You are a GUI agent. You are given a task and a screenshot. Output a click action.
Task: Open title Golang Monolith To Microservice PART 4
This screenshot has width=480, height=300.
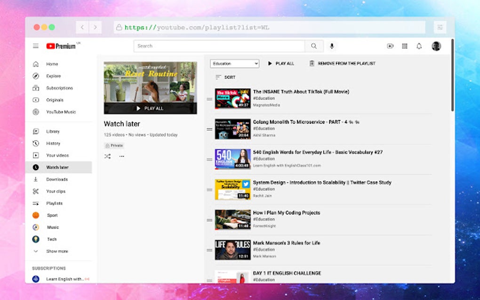(306, 122)
